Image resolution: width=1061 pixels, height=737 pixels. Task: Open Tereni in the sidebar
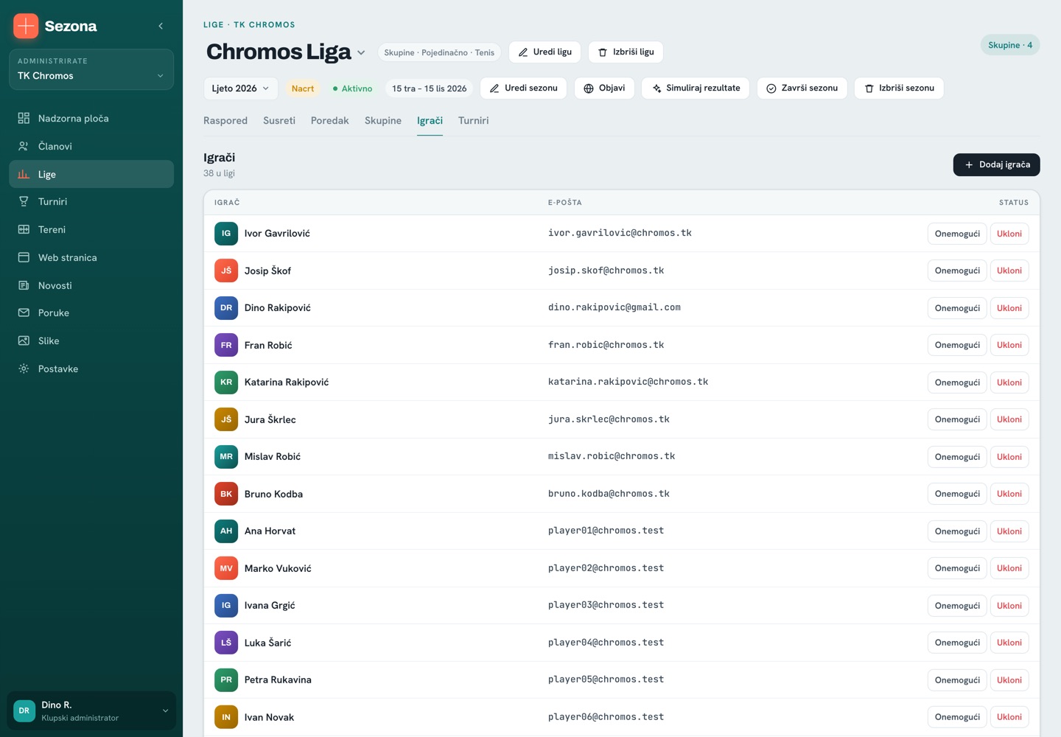pos(91,230)
